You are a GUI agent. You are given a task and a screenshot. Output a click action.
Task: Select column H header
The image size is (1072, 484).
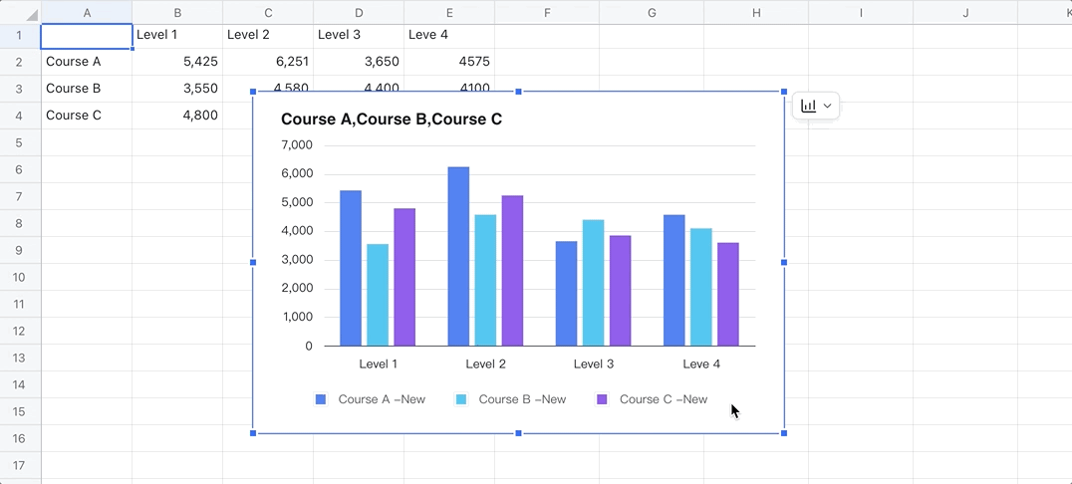(x=756, y=12)
